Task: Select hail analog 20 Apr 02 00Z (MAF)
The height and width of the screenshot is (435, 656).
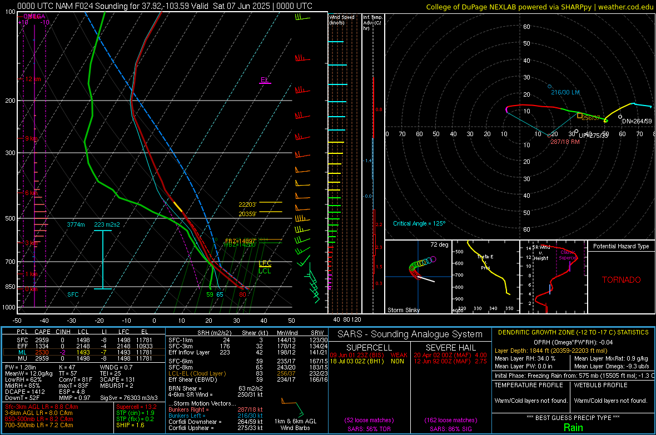Action: [x=450, y=355]
